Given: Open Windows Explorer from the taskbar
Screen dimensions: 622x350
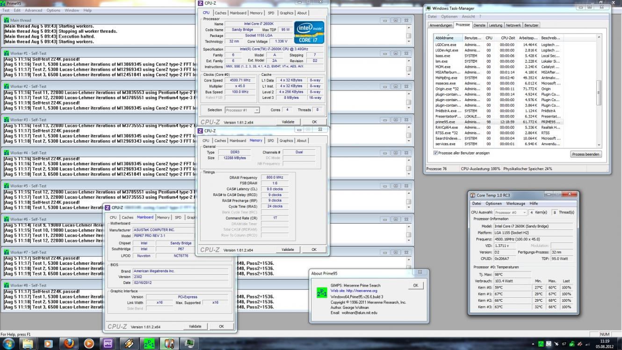Looking at the screenshot, I should click(29, 343).
